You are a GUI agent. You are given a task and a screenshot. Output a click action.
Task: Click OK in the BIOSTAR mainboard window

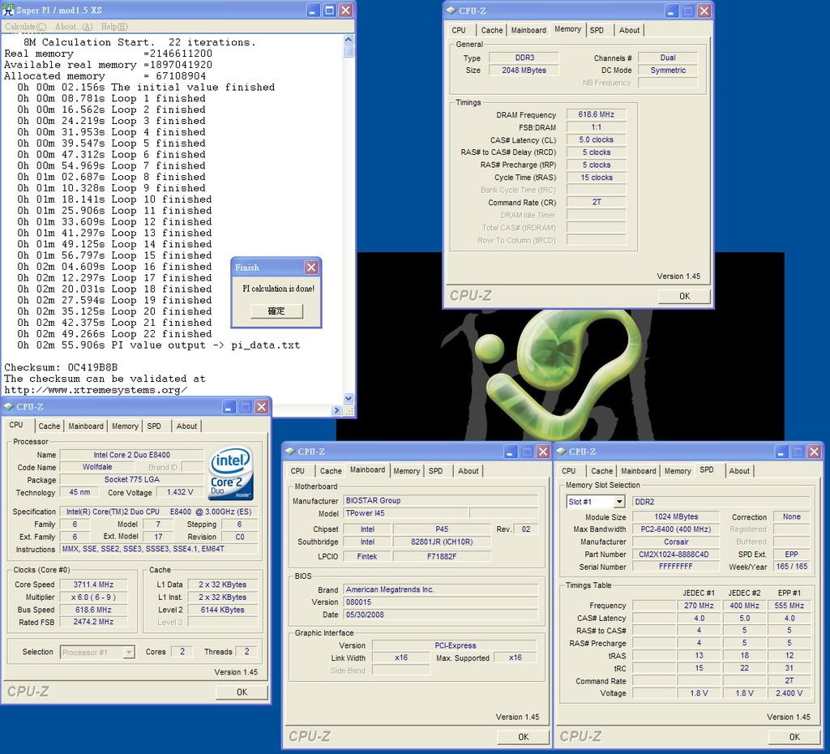[x=523, y=736]
